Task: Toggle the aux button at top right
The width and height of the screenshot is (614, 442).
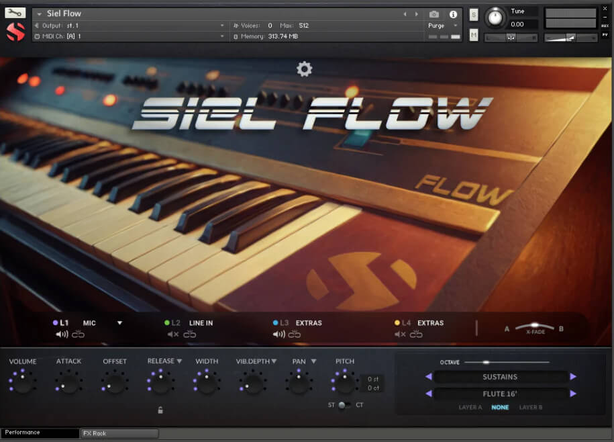Action: tap(605, 26)
